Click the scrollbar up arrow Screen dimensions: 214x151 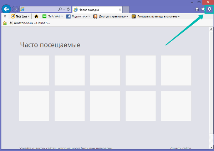211,29
